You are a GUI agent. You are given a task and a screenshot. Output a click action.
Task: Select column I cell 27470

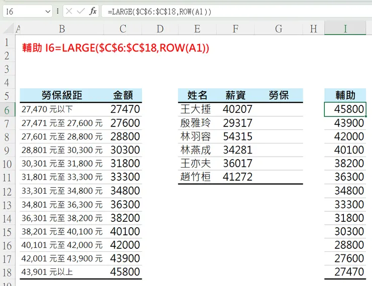click(x=345, y=272)
